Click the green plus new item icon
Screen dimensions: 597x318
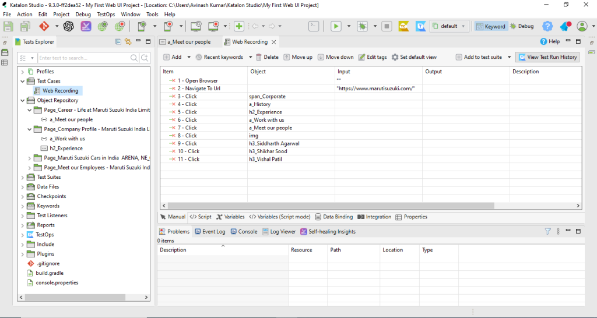238,26
